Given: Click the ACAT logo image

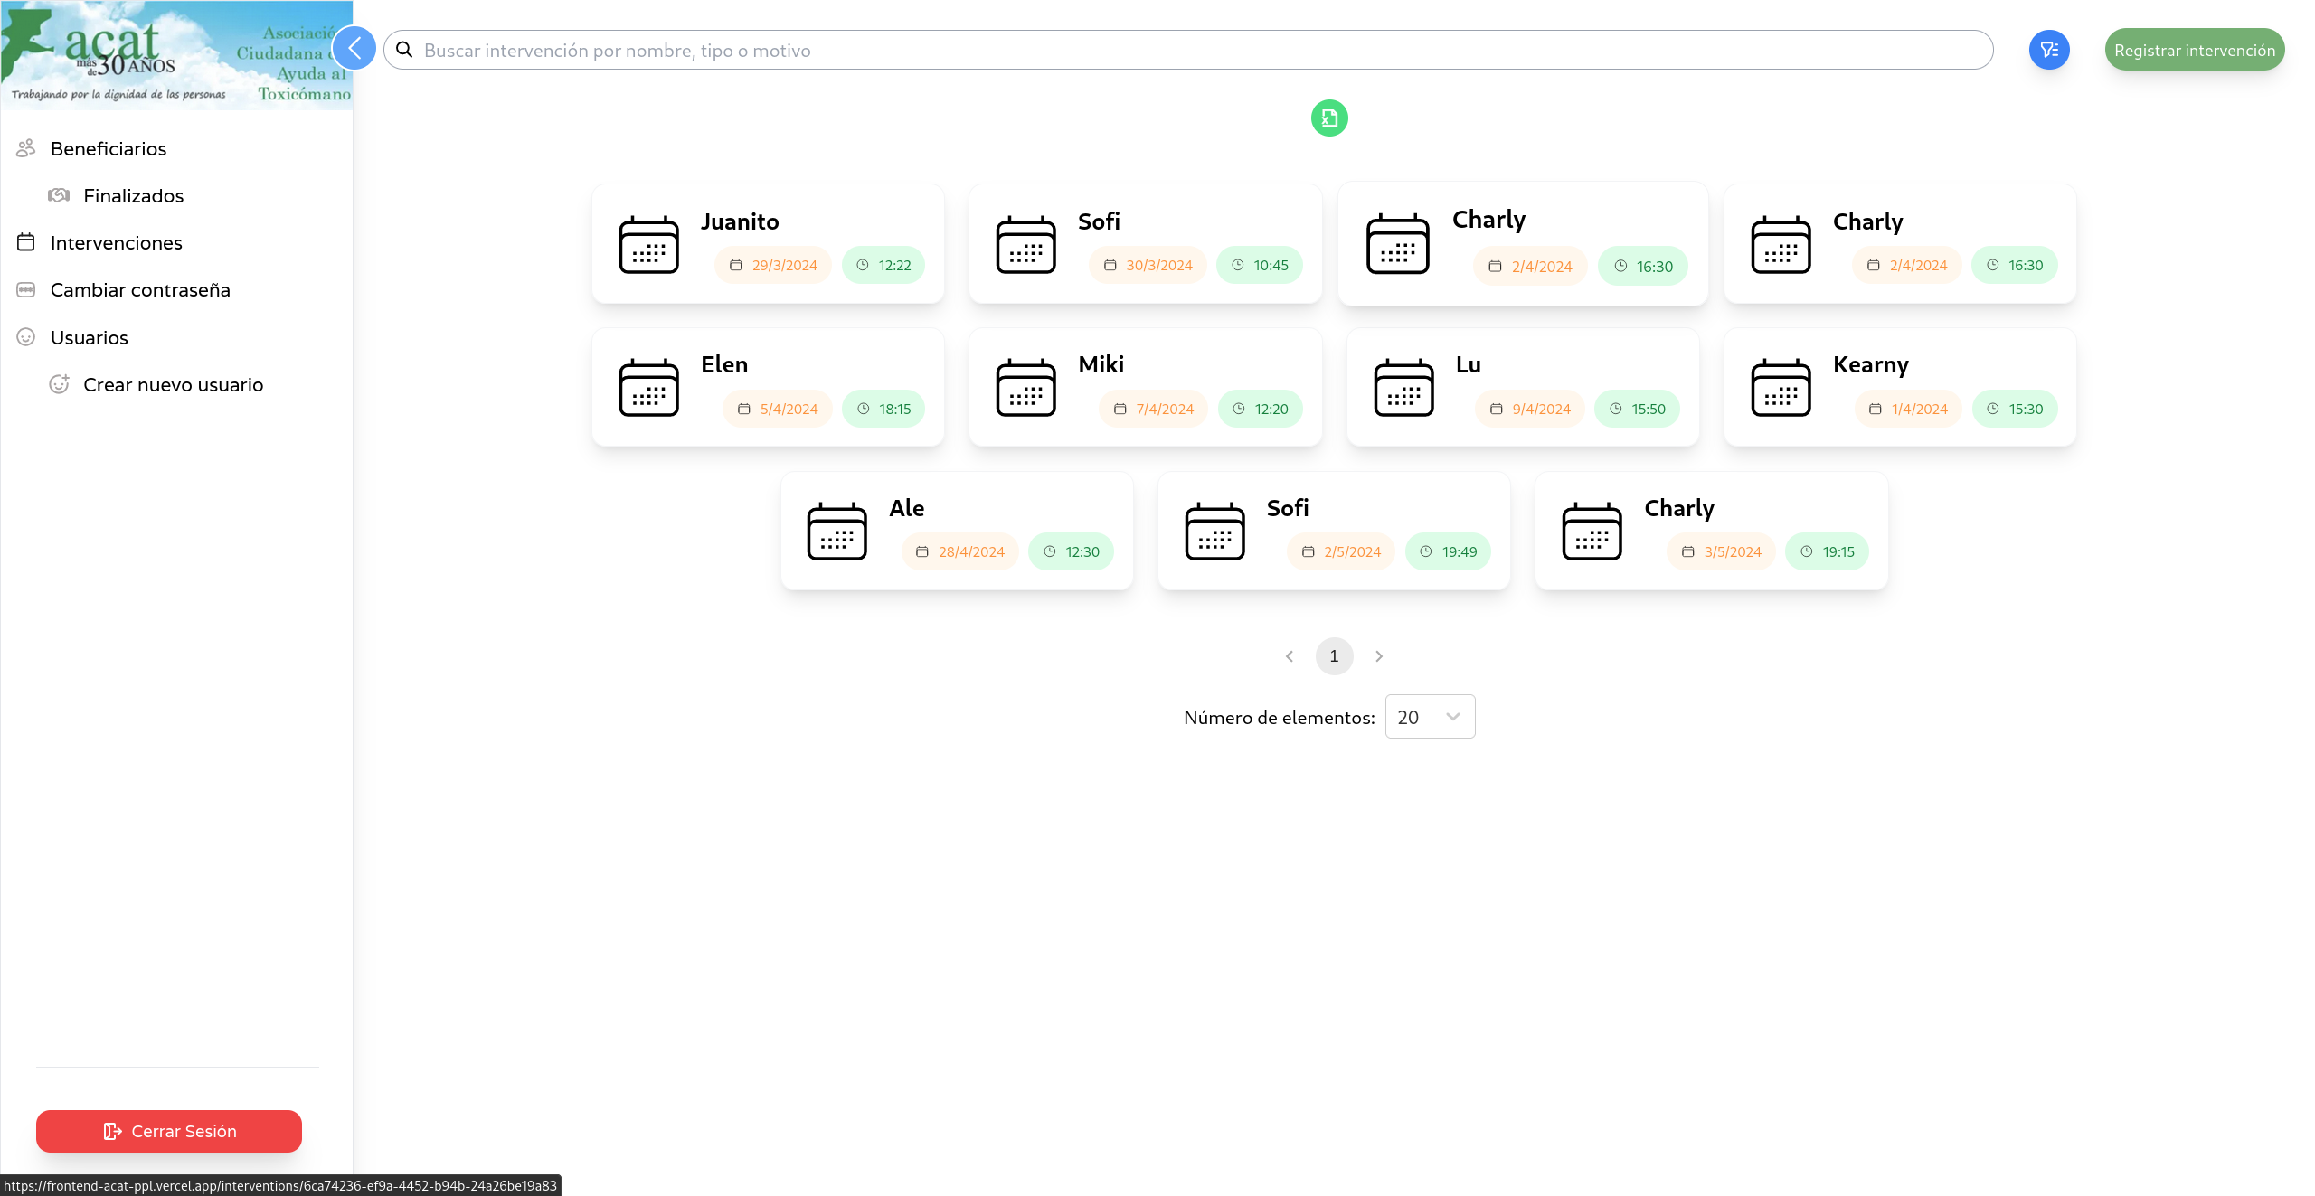Looking at the screenshot, I should tap(176, 55).
